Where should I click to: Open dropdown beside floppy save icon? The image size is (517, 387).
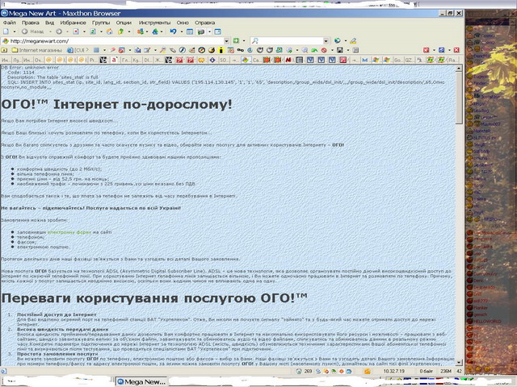pos(348,50)
